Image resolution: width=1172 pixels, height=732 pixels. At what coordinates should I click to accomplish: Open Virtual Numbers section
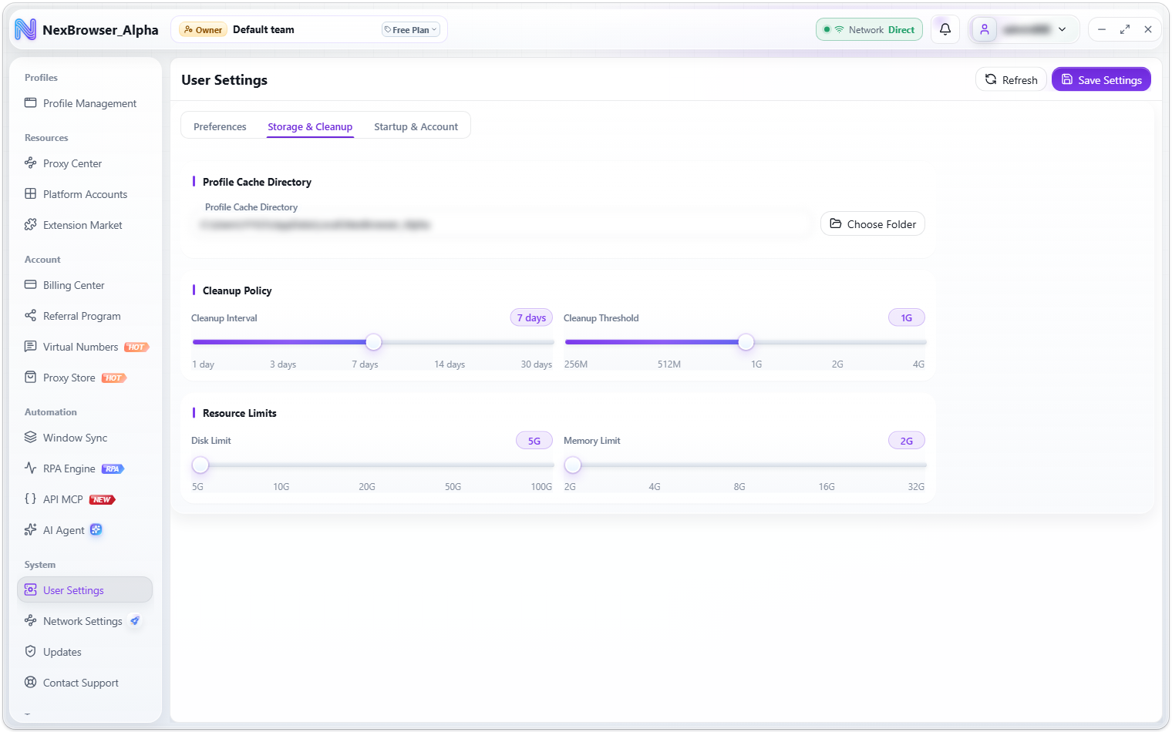[85, 347]
